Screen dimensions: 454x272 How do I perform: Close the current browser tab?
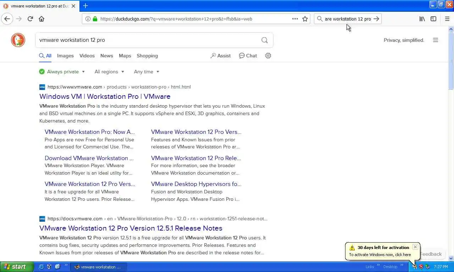73,6
